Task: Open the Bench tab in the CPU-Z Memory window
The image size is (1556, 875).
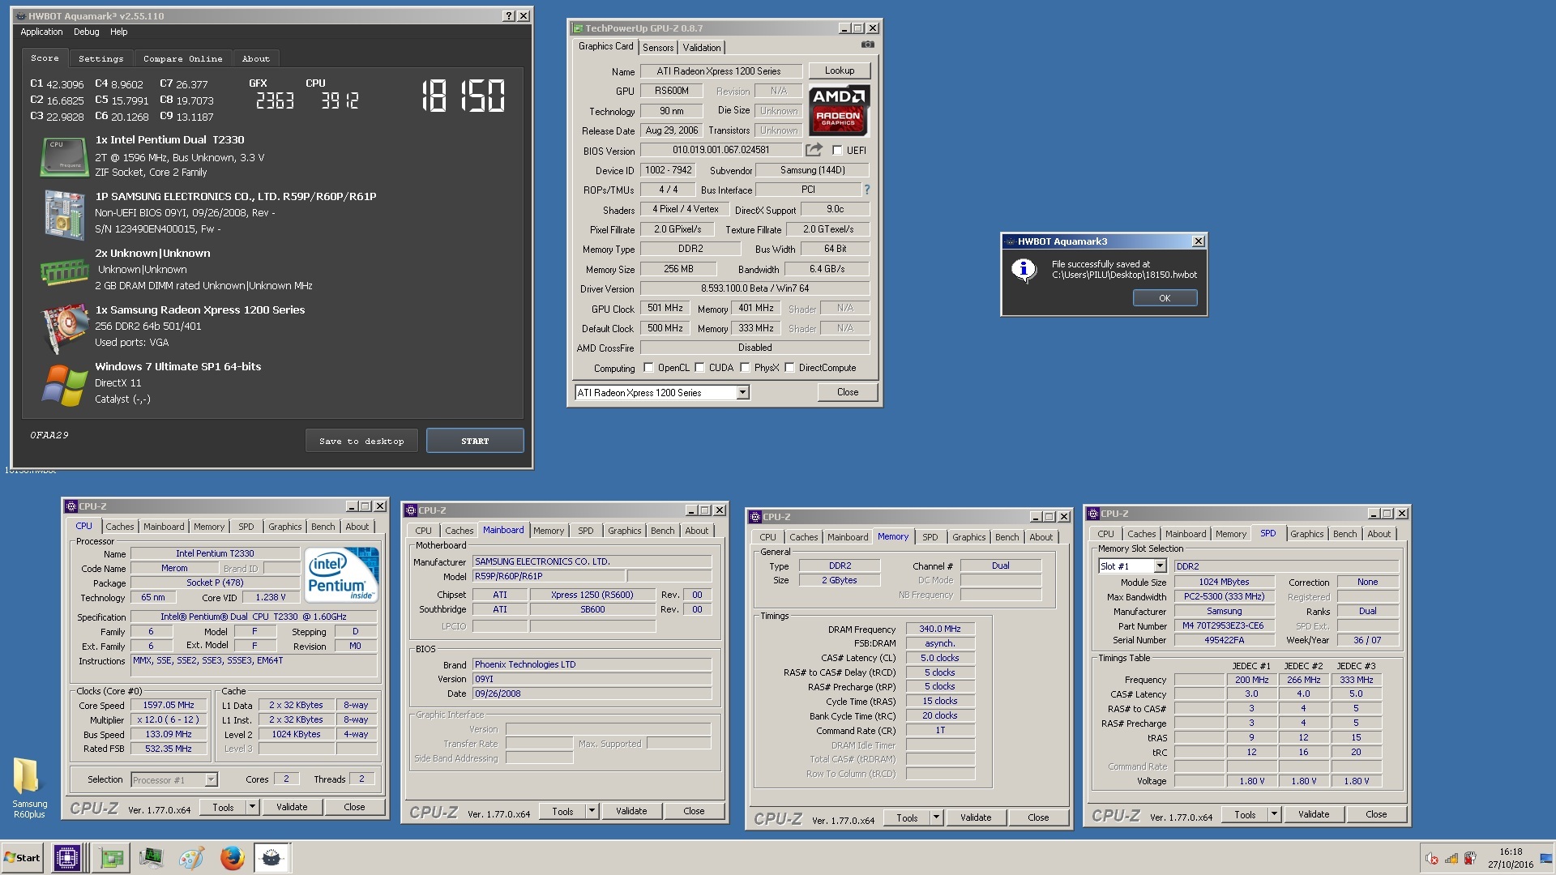Action: coord(1007,537)
